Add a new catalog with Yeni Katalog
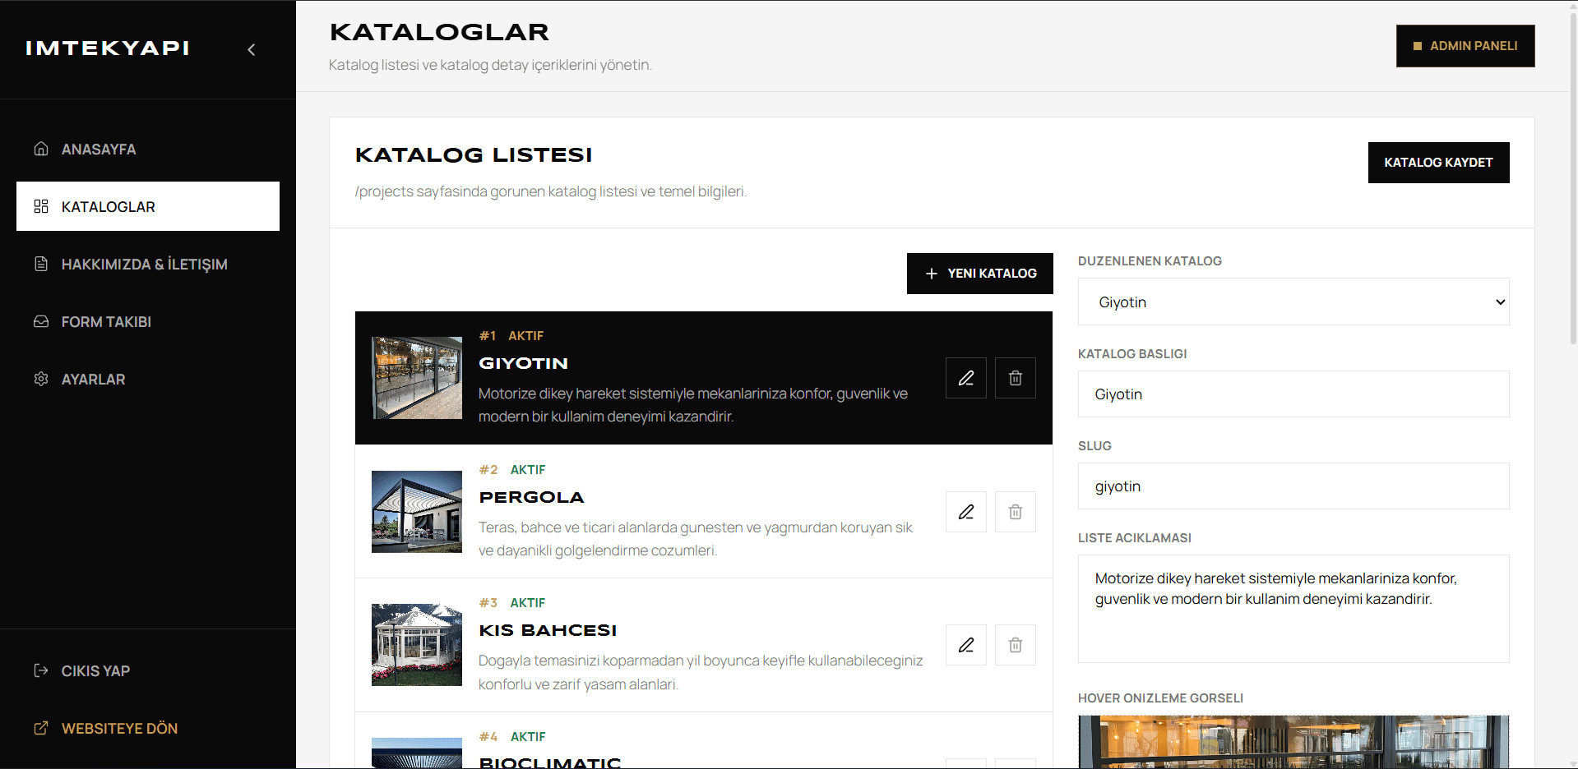Viewport: 1578px width, 769px height. click(x=979, y=274)
